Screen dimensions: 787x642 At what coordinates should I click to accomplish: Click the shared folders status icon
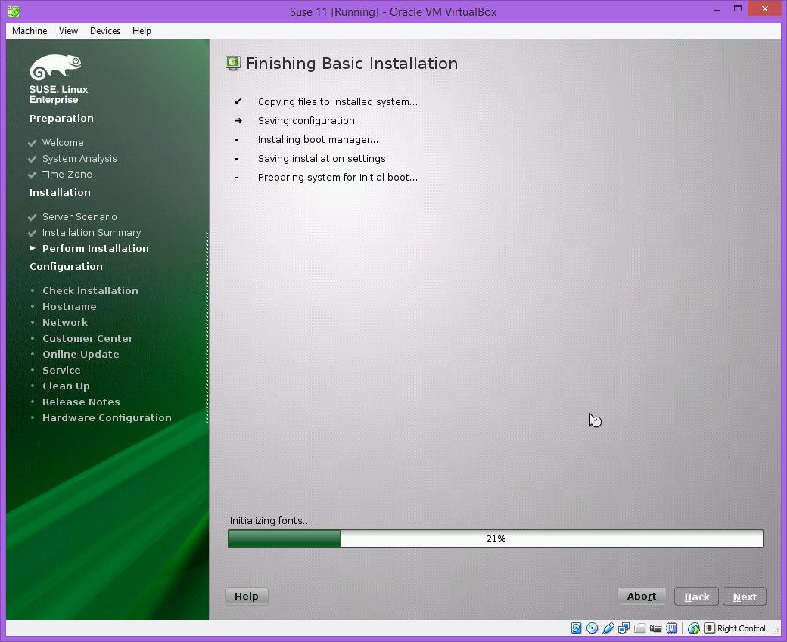tap(639, 628)
